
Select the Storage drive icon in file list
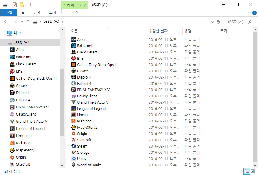point(74,152)
